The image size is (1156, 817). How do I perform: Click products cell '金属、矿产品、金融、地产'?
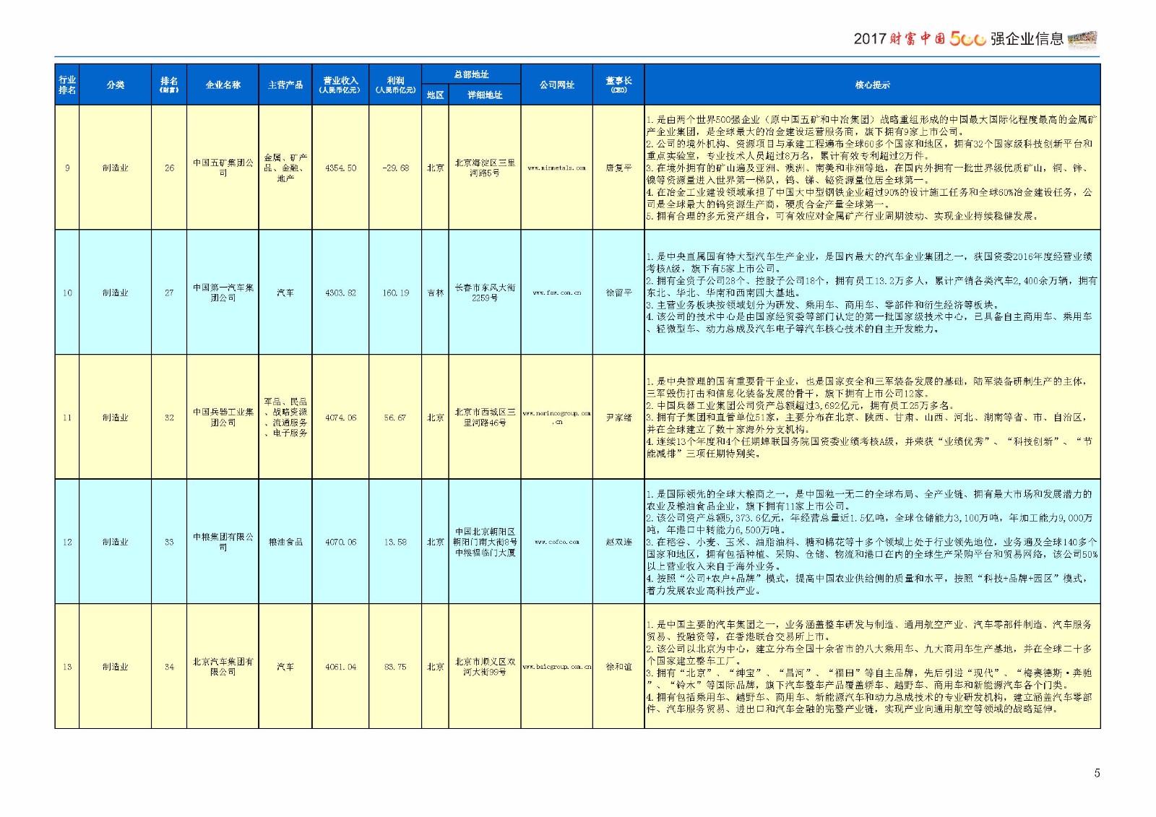[x=285, y=168]
